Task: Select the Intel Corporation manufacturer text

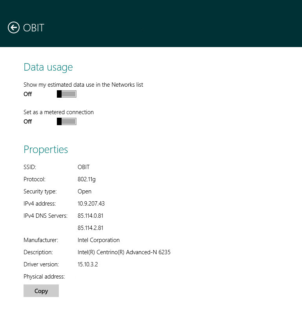Action: point(98,240)
